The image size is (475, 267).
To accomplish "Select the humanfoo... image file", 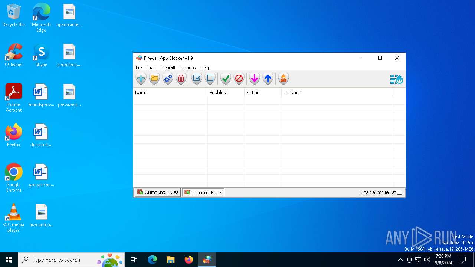I will [41, 216].
